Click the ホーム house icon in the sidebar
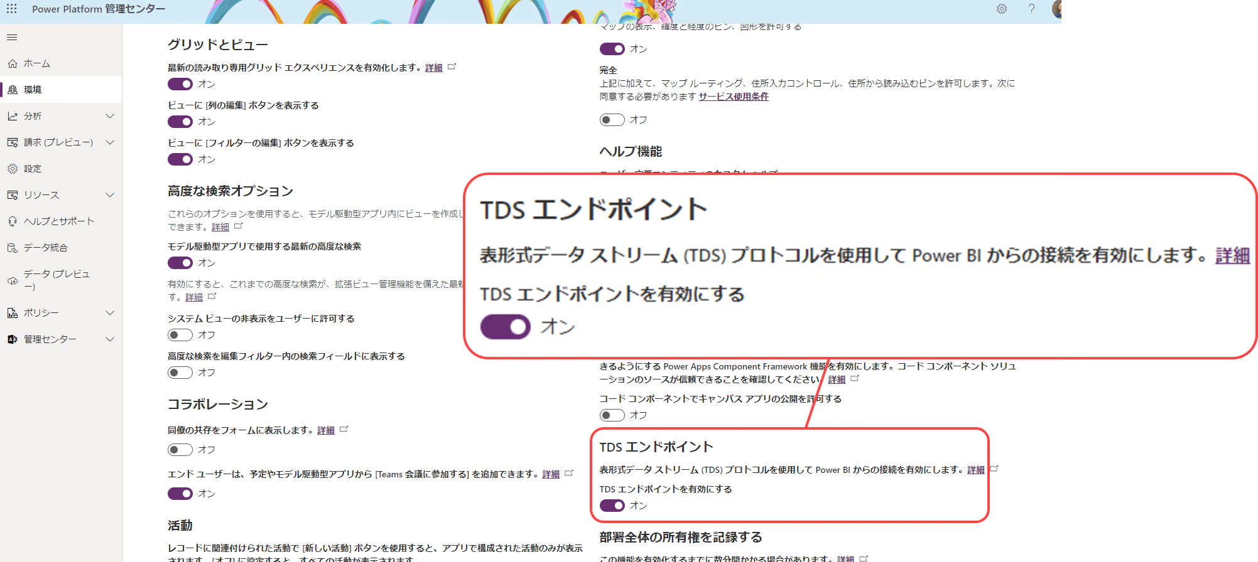This screenshot has height=562, width=1258. click(12, 64)
